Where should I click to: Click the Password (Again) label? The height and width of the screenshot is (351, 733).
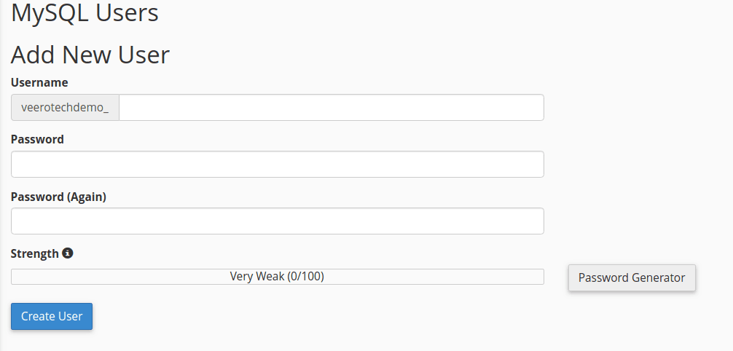pyautogui.click(x=58, y=197)
